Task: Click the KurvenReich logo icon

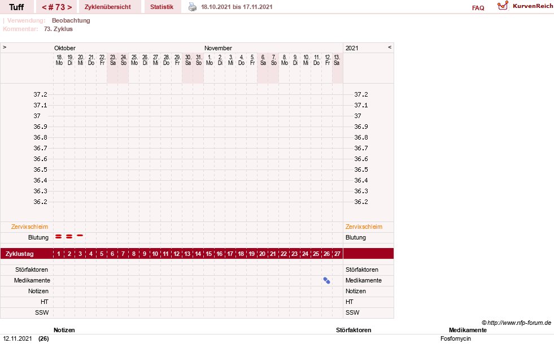Action: [503, 6]
